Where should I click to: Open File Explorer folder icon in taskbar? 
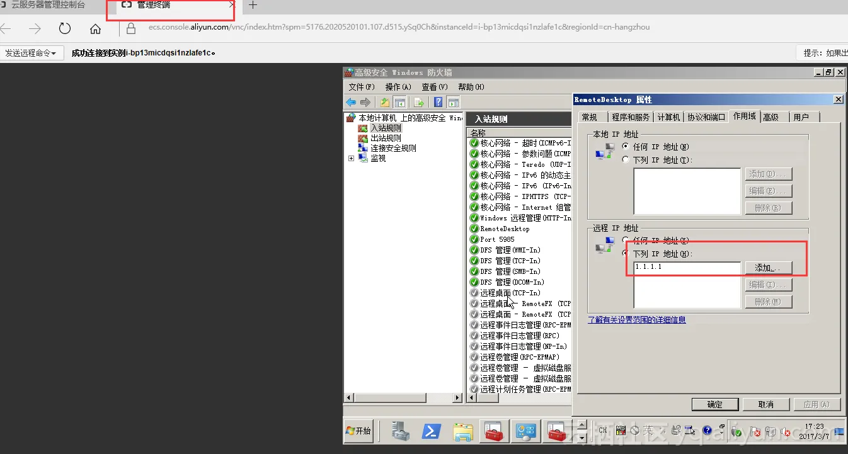click(x=463, y=431)
